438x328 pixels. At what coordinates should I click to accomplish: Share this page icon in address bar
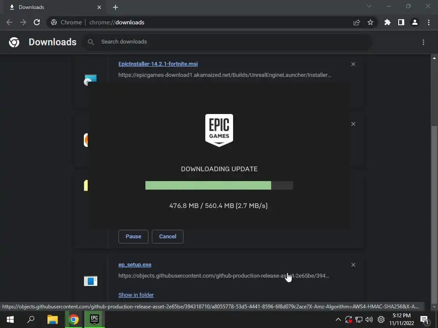click(x=357, y=22)
